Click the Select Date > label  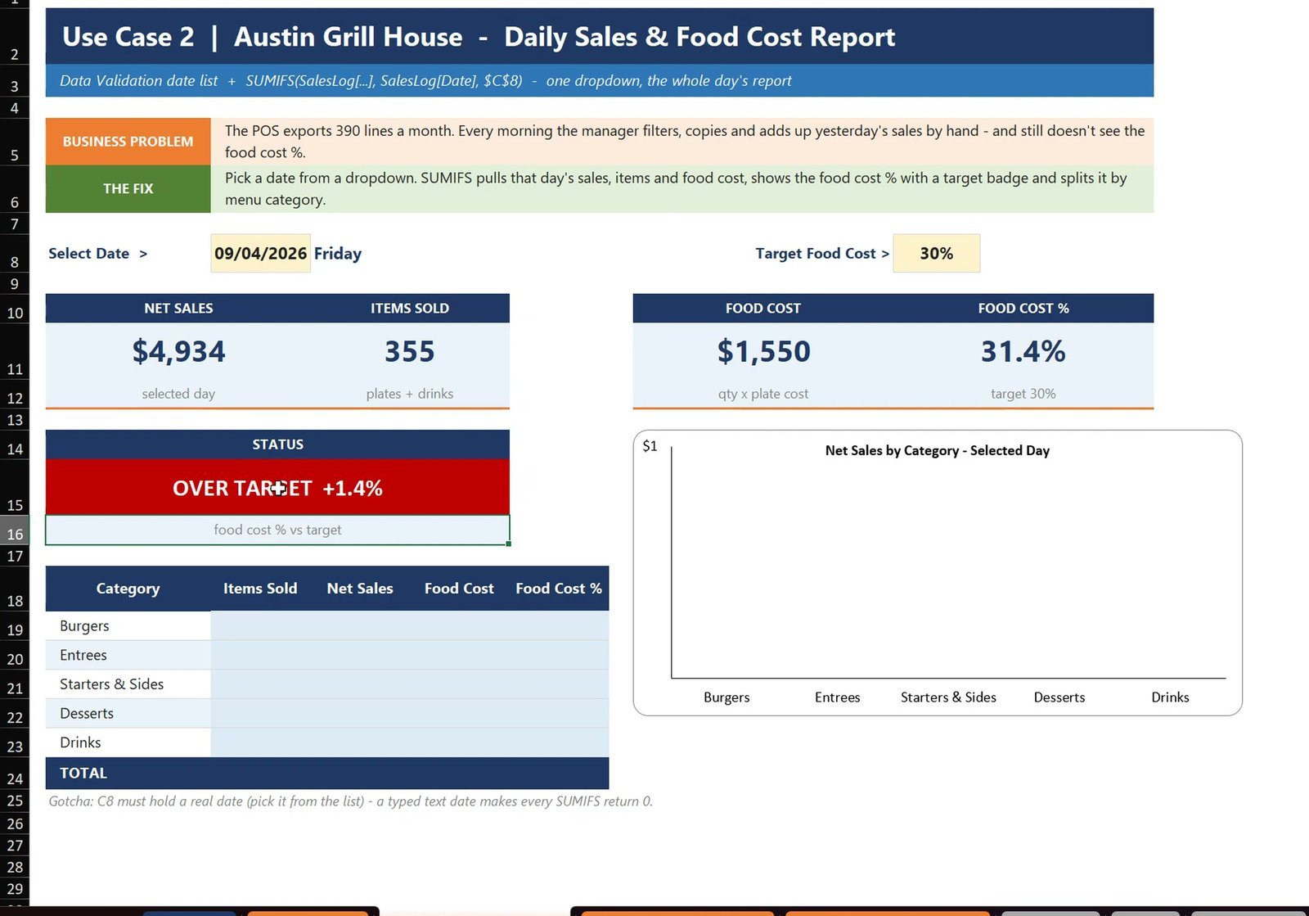pos(98,253)
